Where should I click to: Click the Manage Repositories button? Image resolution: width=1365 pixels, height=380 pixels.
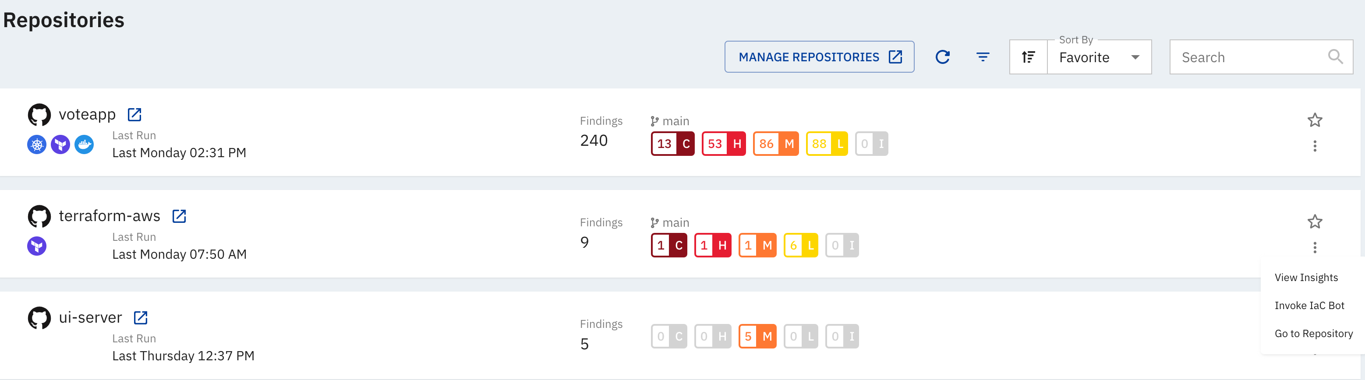(x=819, y=57)
